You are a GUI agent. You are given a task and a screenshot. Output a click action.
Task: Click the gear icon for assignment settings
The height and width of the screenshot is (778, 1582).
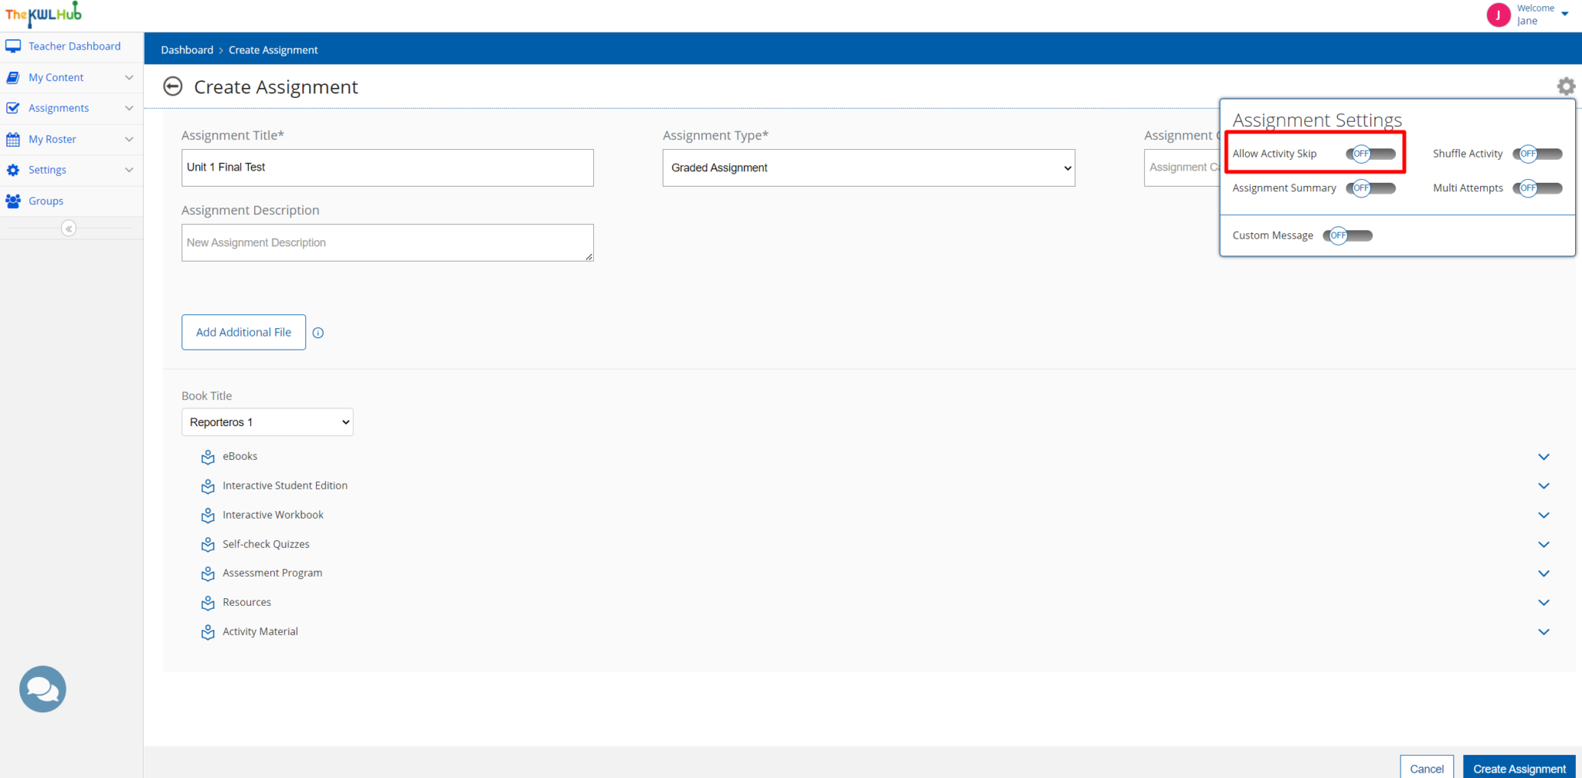[x=1565, y=86]
